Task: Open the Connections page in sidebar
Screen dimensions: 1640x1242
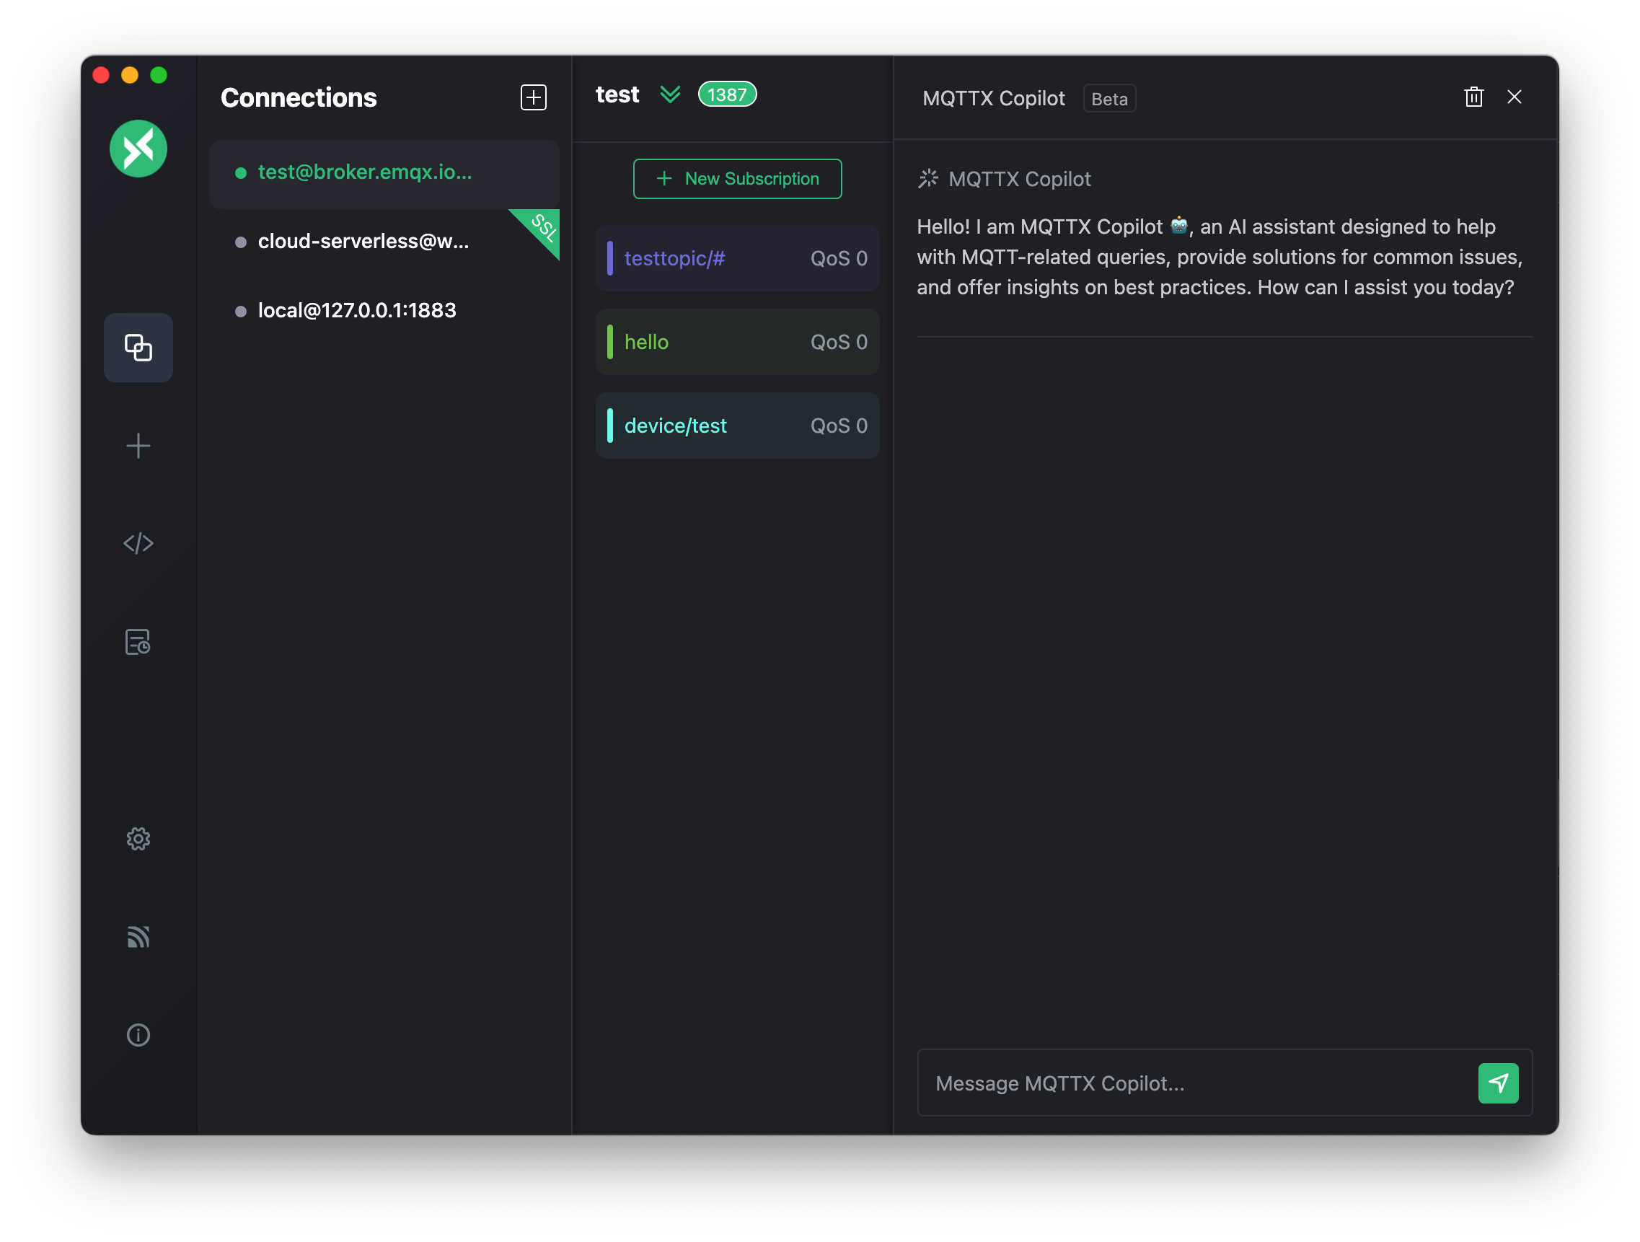Action: click(138, 347)
